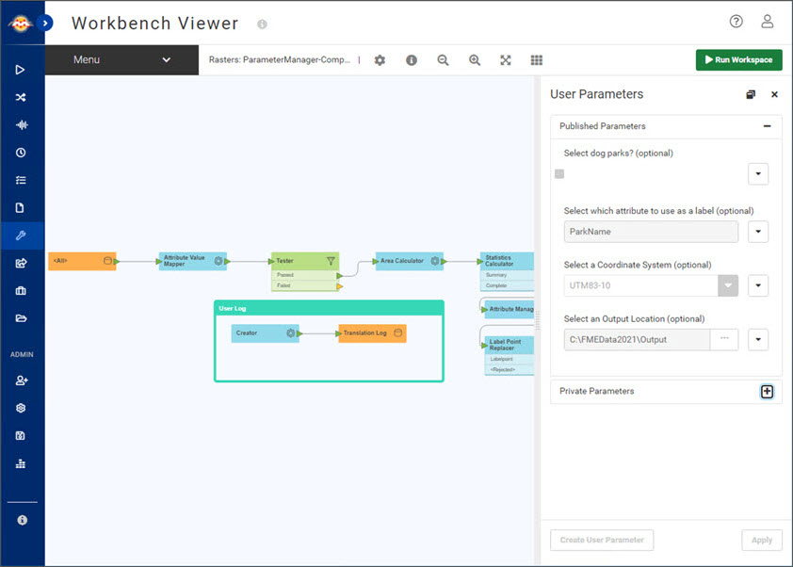793x567 pixels.
Task: Click the Run Workspace button
Action: coord(739,59)
